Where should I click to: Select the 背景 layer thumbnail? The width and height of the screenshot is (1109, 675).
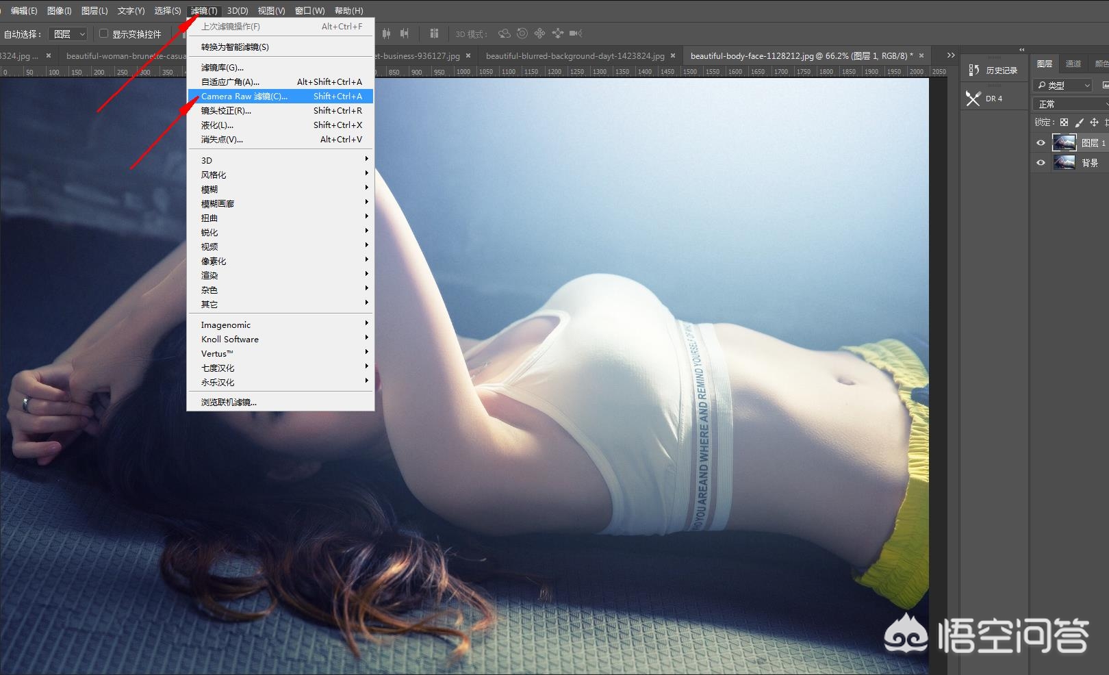click(x=1064, y=163)
